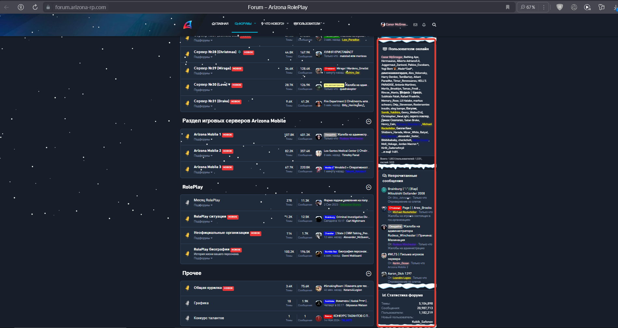Open the Графика forum link
Screen dimensions: 618x328
coord(201,303)
